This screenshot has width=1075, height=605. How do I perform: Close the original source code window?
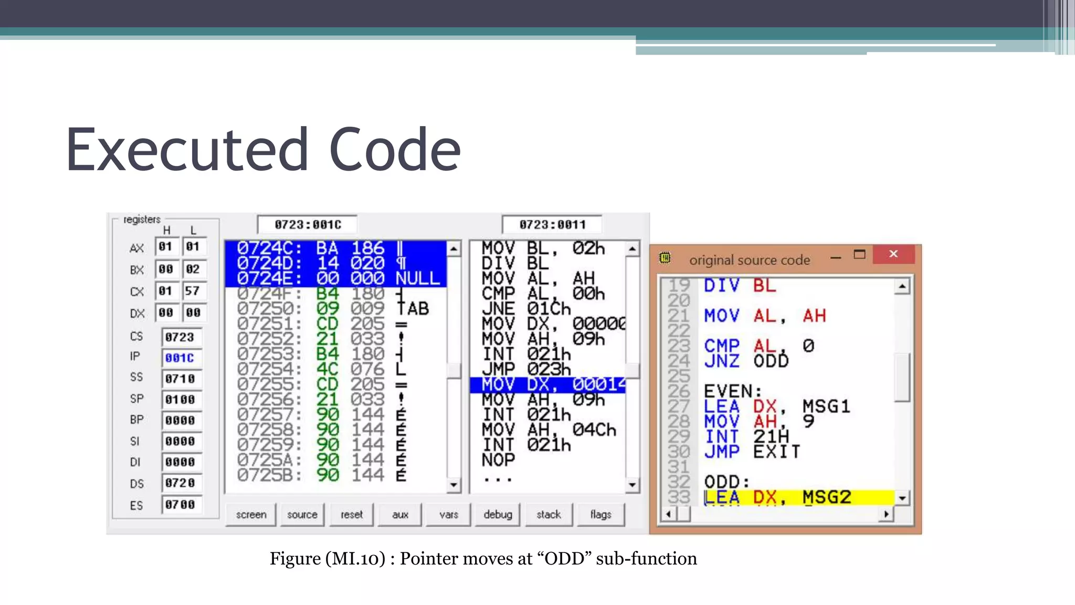[x=893, y=254]
